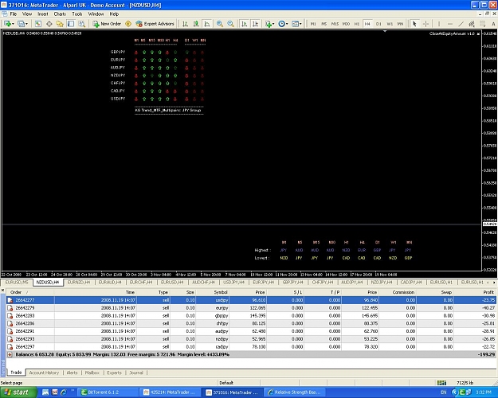Screen dimensions: 498x398
Task: Toggle the Terminal window icon in toolbar
Action: (71, 24)
